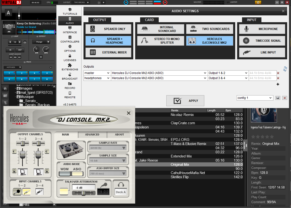This screenshot has width=291, height=208.
Task: Open the Hotcues pad mode dropdown
Action: 13,67
